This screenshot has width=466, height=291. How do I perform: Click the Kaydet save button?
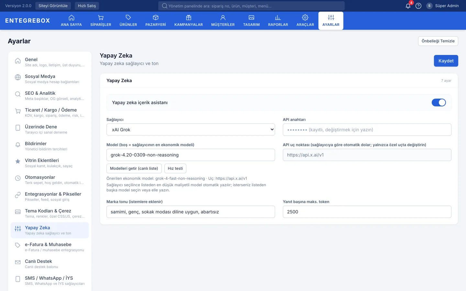point(446,61)
